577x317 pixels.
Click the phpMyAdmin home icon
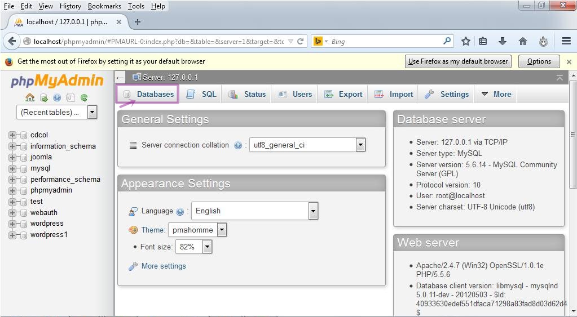coord(30,97)
